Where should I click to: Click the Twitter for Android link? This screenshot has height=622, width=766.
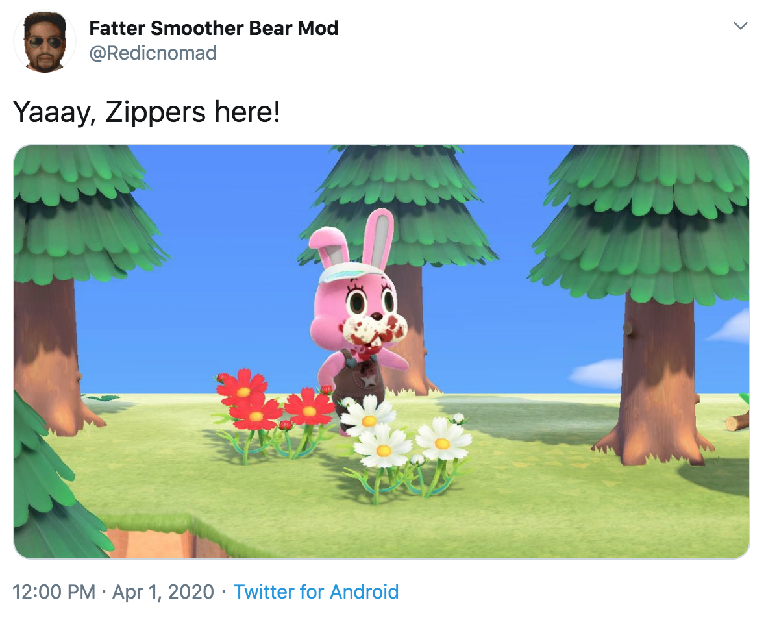317,593
